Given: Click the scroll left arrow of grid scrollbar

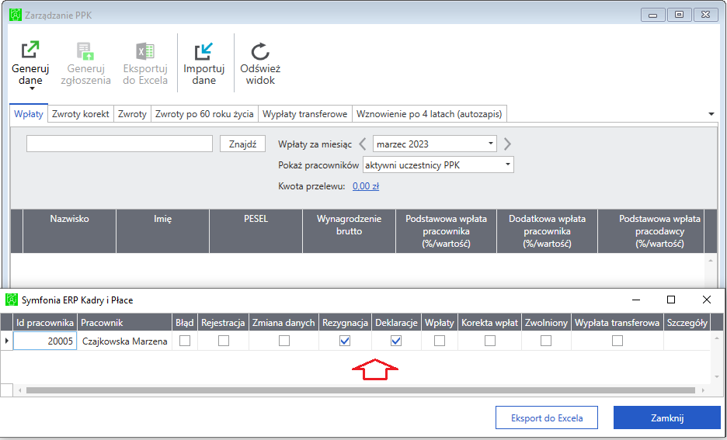Looking at the screenshot, I should [20, 390].
